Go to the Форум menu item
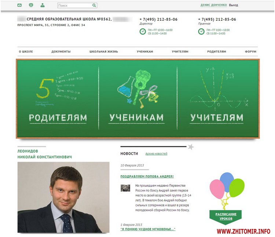Image resolution: width=275 pixels, height=237 pixels. pyautogui.click(x=251, y=52)
